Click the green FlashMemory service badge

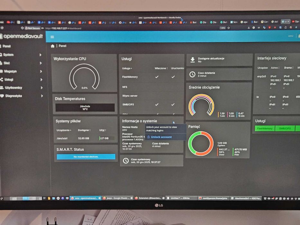pos(265,128)
